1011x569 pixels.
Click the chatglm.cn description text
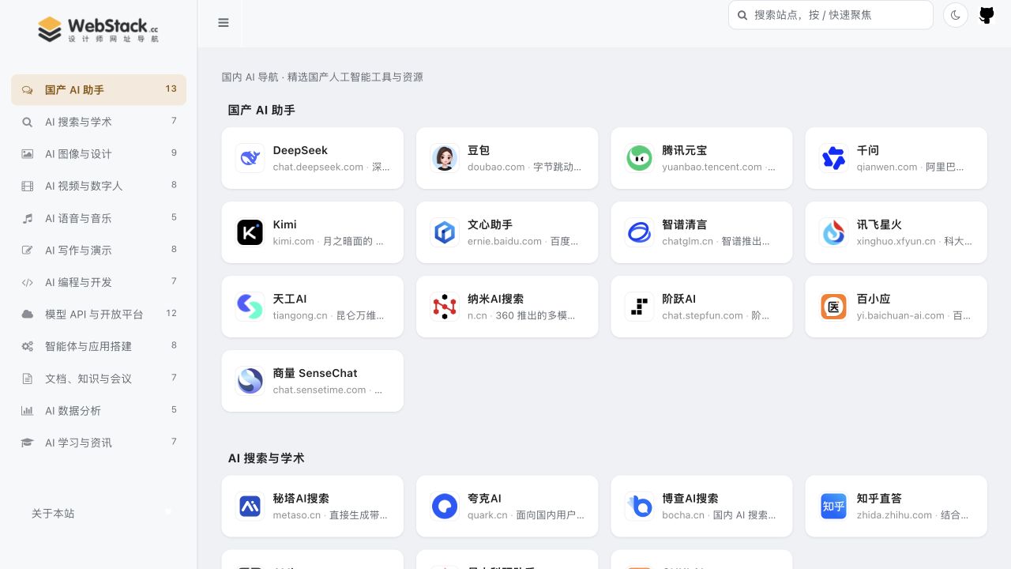[716, 241]
